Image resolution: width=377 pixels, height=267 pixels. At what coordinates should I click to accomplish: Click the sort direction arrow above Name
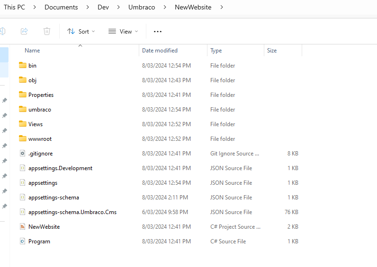pos(81,45)
